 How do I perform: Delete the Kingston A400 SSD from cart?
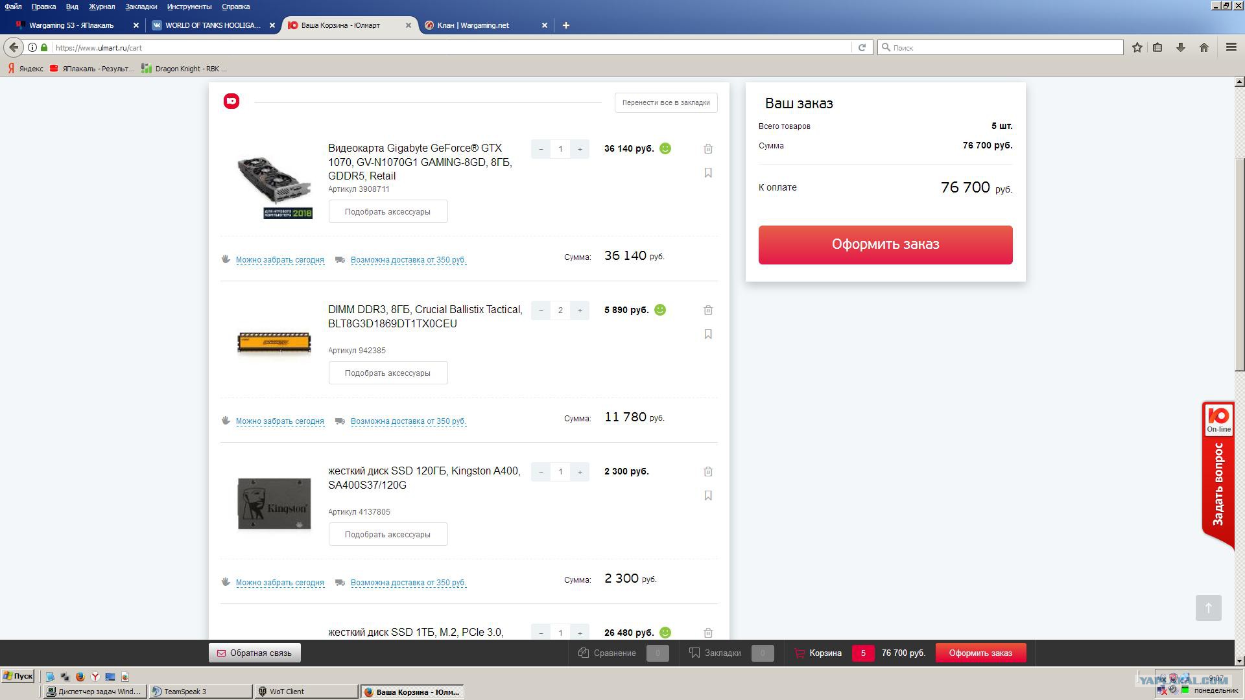[708, 472]
